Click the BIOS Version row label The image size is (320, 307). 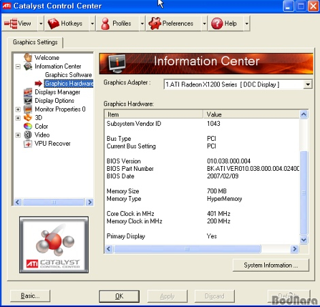(x=124, y=161)
